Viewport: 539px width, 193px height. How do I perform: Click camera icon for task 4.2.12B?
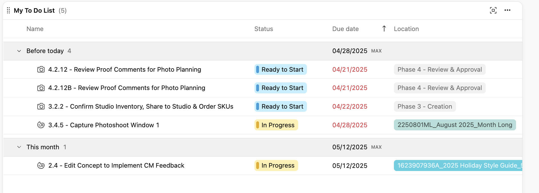[41, 88]
